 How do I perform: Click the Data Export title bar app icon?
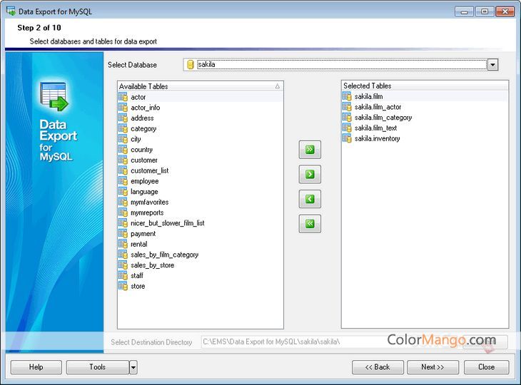click(11, 11)
